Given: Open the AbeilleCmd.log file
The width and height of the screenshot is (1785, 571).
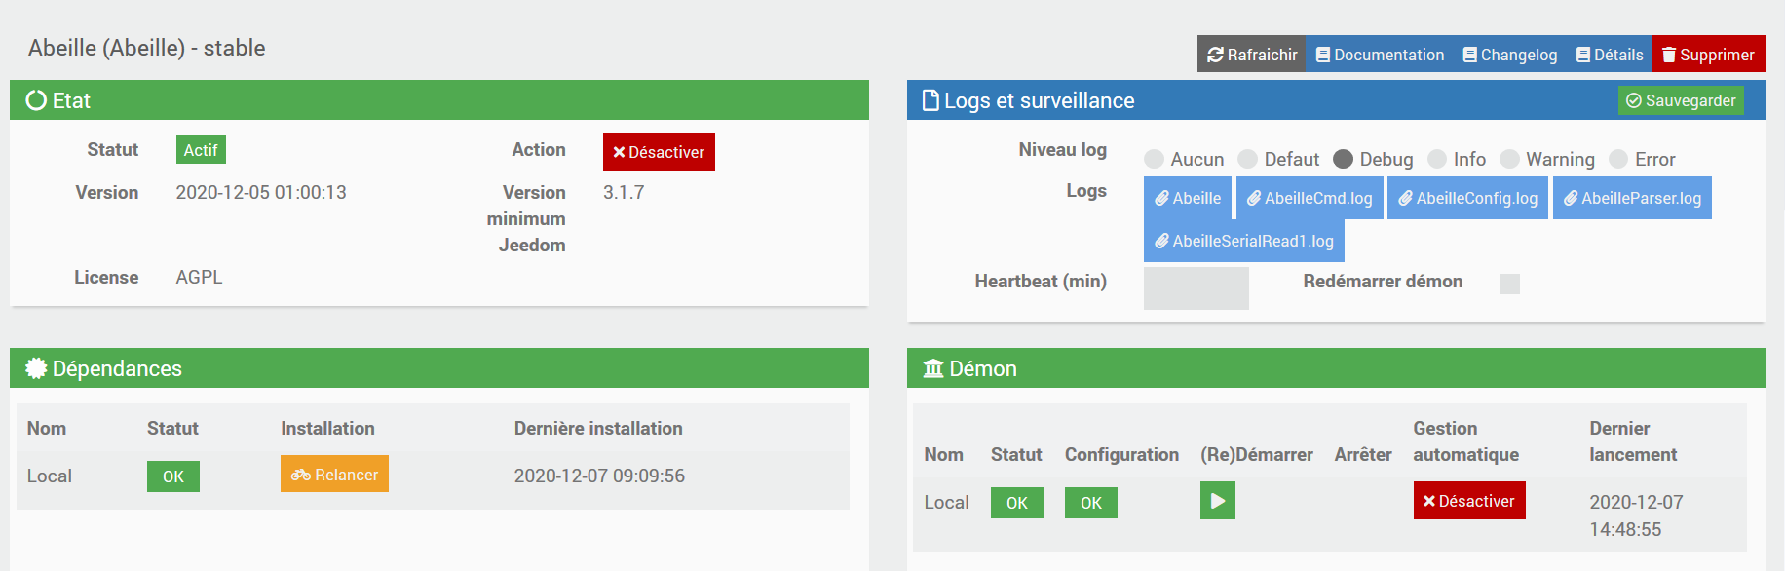Looking at the screenshot, I should click(1310, 198).
